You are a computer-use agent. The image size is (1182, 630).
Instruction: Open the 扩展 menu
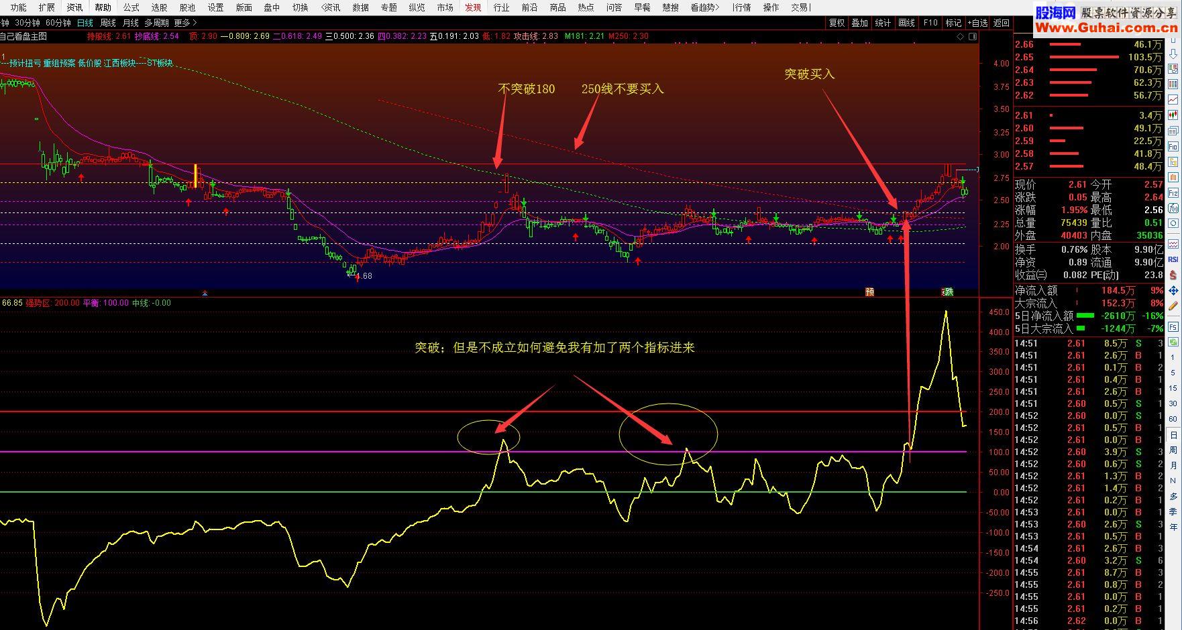pyautogui.click(x=46, y=7)
